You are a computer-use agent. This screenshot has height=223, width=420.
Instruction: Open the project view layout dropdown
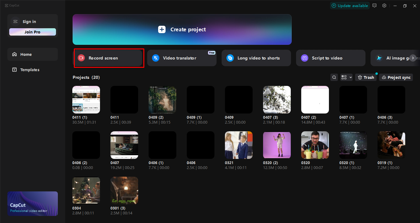346,77
